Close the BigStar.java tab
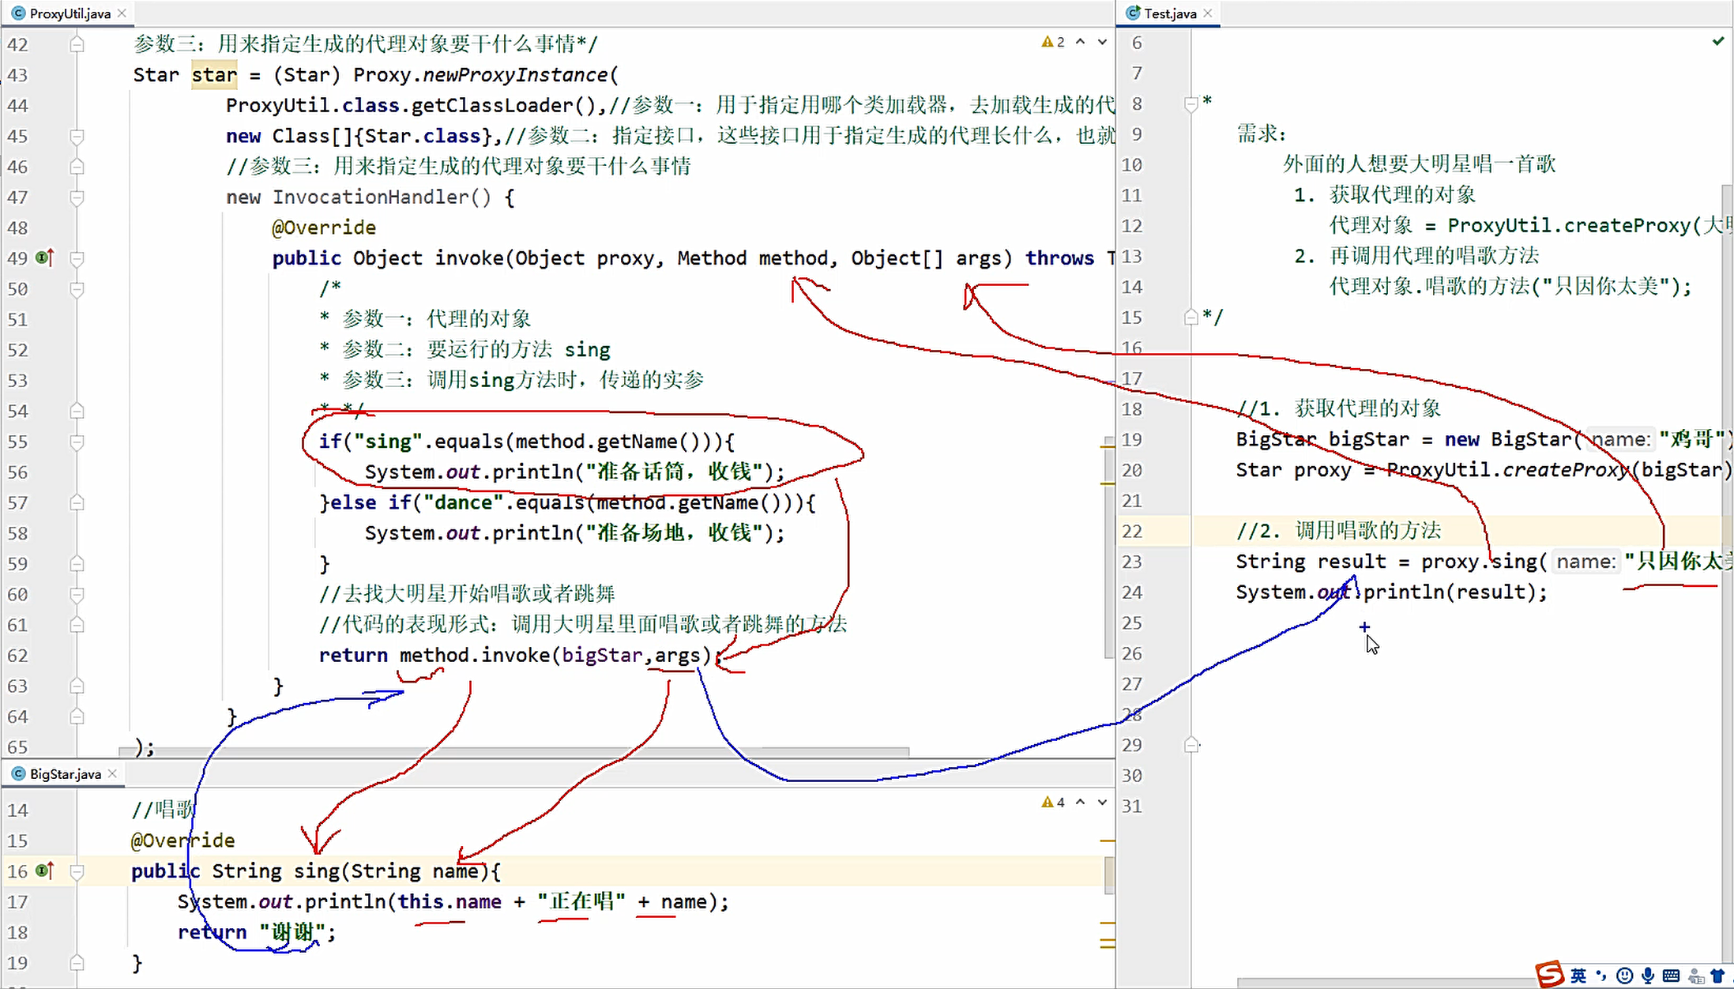The width and height of the screenshot is (1734, 989). [112, 774]
